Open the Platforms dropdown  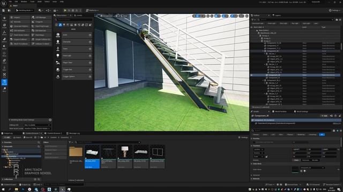click(x=92, y=10)
